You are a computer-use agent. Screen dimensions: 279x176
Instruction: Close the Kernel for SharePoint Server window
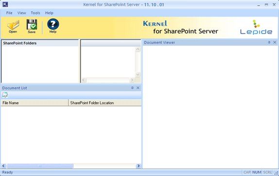click(274, 5)
